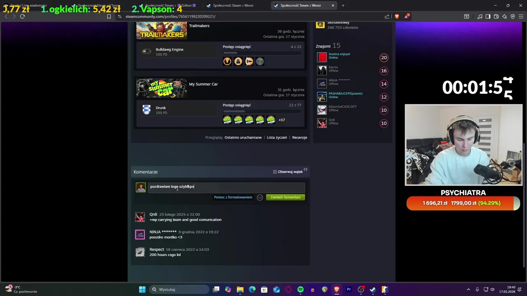
Task: Open Premiere Pro from the taskbar
Action: (x=349, y=289)
